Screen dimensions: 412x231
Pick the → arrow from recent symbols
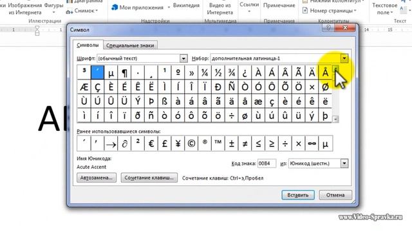(x=111, y=144)
